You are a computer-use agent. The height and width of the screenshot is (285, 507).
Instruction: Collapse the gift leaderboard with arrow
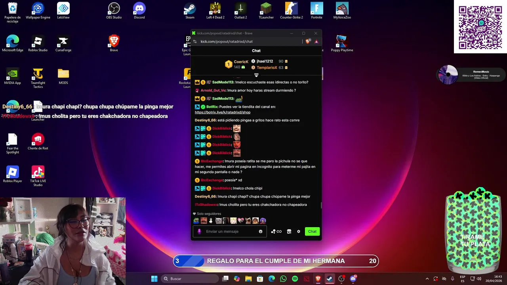(x=256, y=75)
